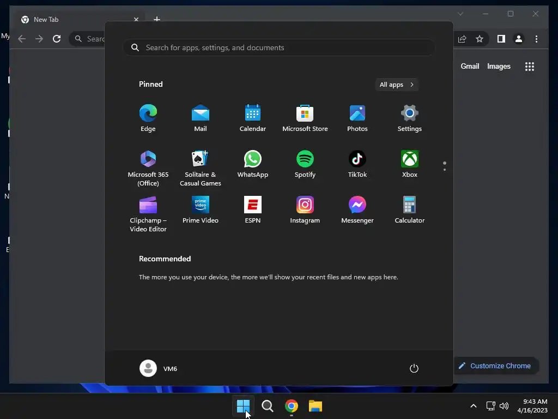Click Chrome's back arrow
Screen dimensions: 558x419
pyautogui.click(x=22, y=39)
